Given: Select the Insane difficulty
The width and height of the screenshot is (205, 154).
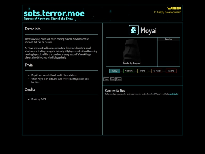Looking at the screenshot, I should [x=171, y=71].
